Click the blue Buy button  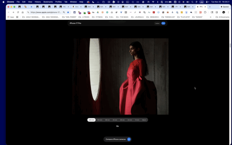163,23
